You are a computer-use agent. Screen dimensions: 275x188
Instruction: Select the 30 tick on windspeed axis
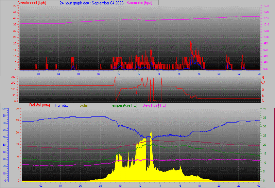click(x=15, y=31)
